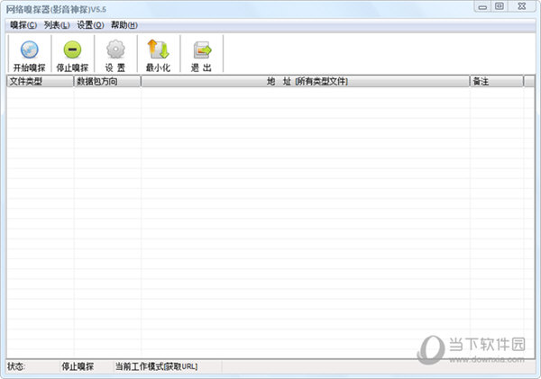Click 地址 [所有类型文件] column header

pos(306,81)
